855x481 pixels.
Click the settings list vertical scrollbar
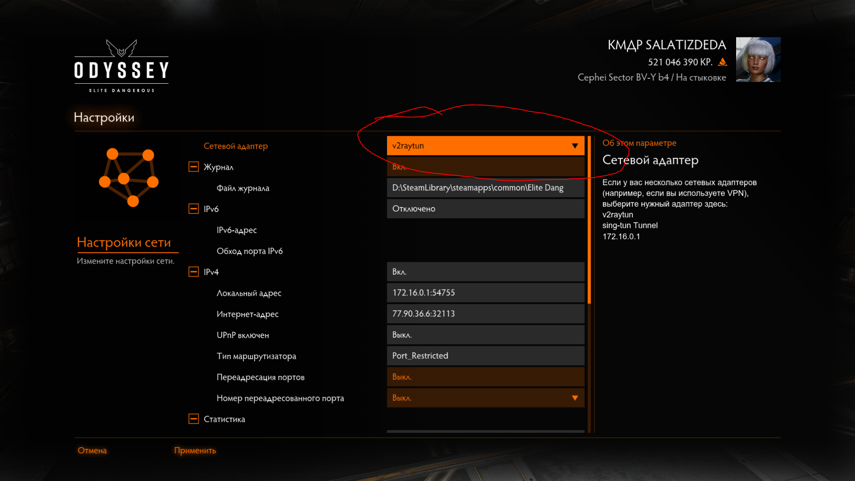pos(589,220)
